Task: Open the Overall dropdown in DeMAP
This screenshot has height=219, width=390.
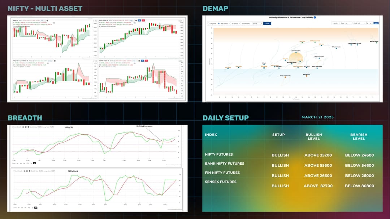Action: tap(257, 23)
